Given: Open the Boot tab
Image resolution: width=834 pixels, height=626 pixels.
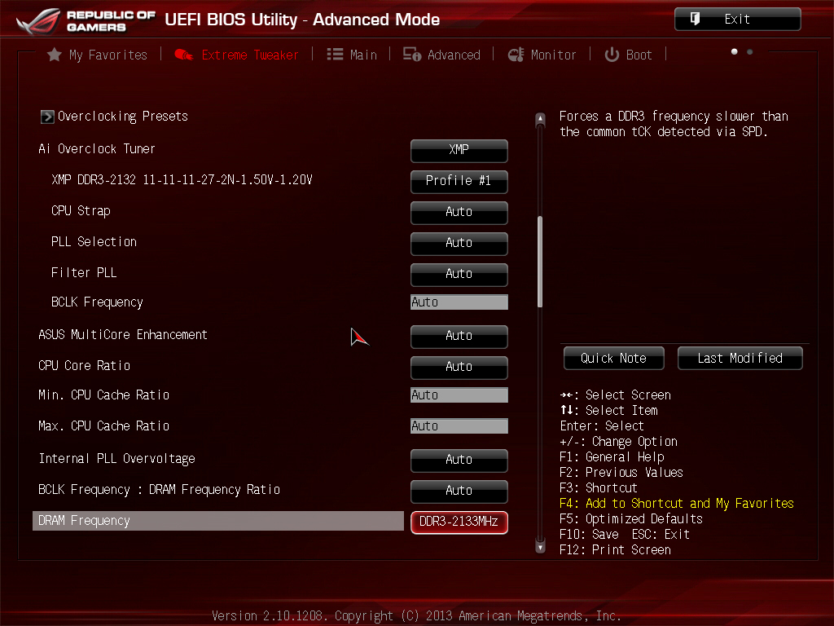Looking at the screenshot, I should click(628, 55).
